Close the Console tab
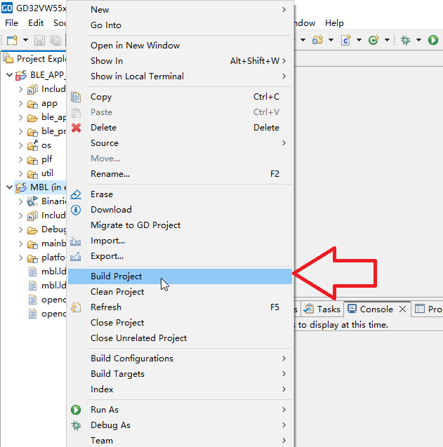443x447 pixels. click(402, 309)
